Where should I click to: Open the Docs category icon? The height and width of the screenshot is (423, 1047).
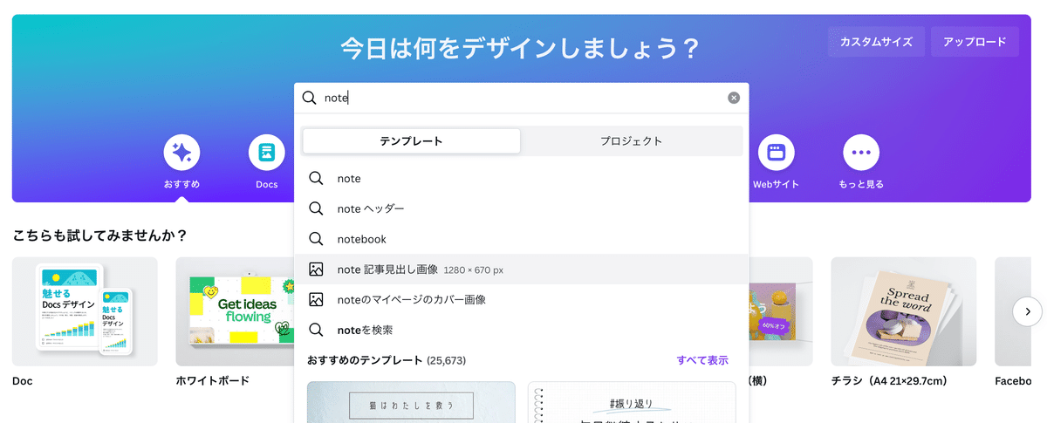click(267, 154)
